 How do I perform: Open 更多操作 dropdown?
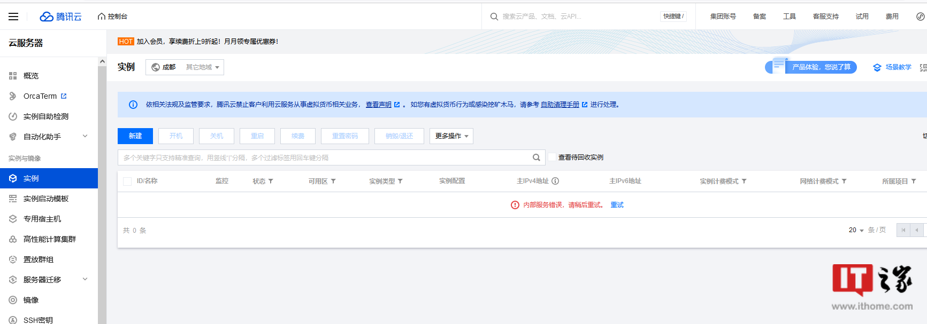(x=451, y=136)
